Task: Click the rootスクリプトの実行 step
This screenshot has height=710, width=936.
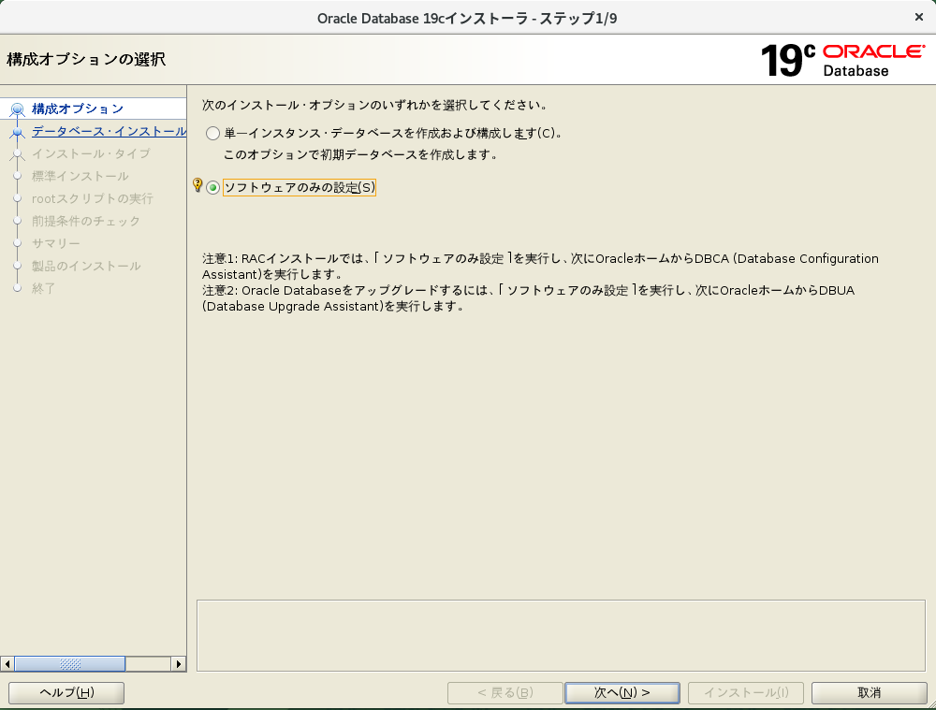Action: pyautogui.click(x=92, y=198)
